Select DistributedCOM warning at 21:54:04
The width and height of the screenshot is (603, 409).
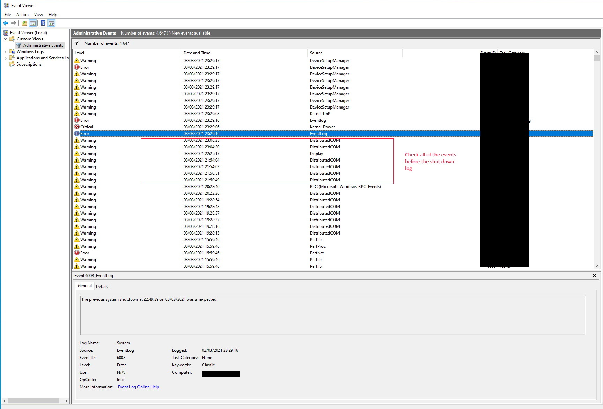(x=333, y=160)
